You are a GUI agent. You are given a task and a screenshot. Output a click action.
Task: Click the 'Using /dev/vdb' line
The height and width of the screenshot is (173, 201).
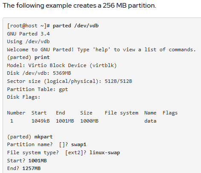[28, 41]
